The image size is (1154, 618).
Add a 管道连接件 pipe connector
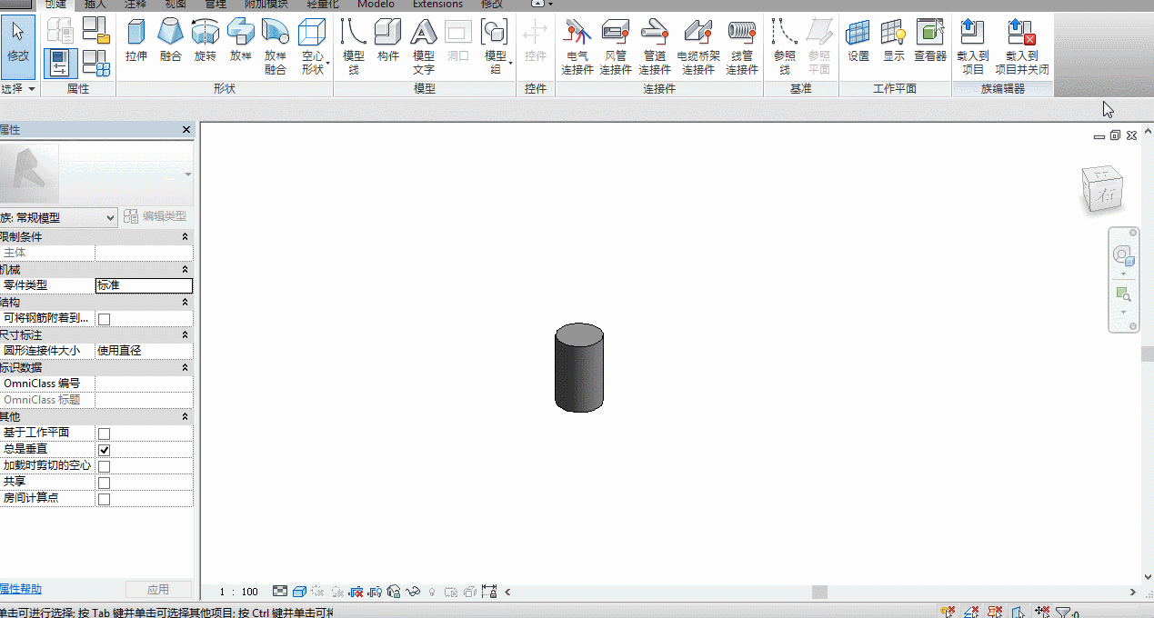tap(655, 46)
